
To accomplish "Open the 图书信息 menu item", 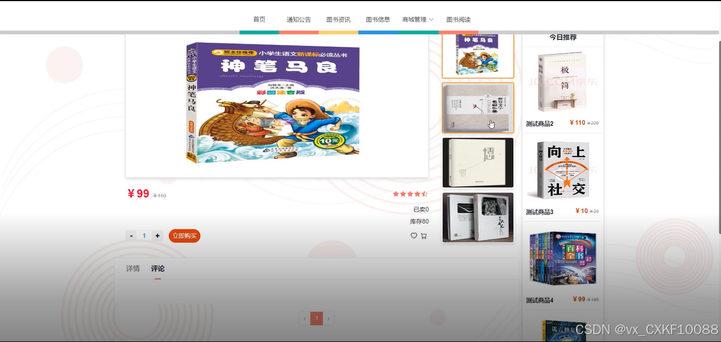I will click(378, 19).
